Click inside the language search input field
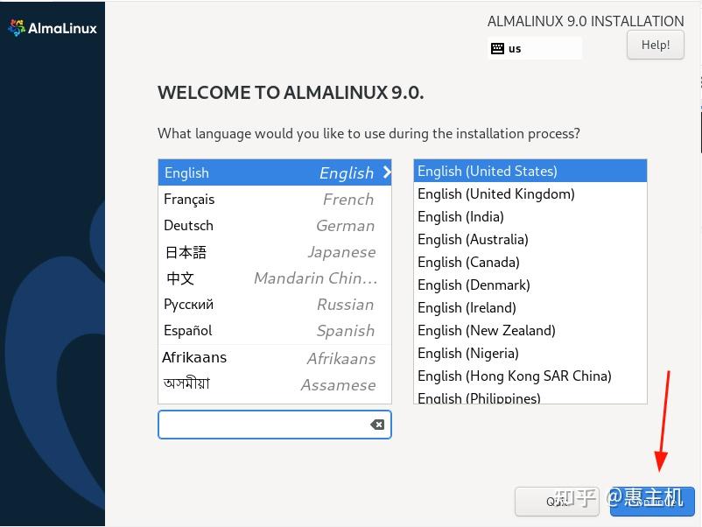This screenshot has height=527, width=702. pyautogui.click(x=263, y=425)
